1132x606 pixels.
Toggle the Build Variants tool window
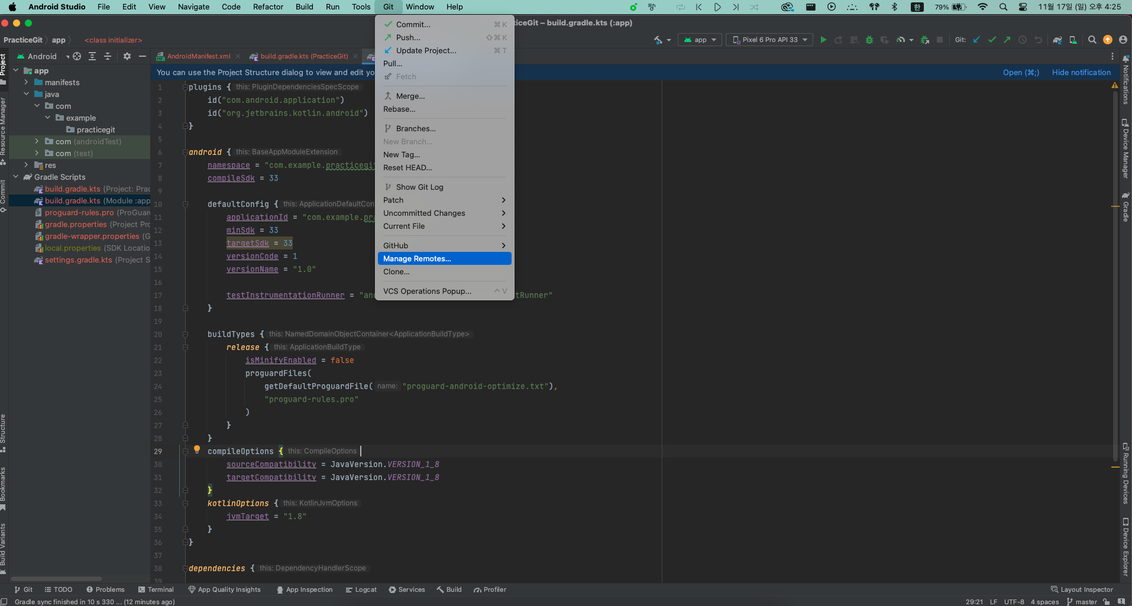point(3,549)
